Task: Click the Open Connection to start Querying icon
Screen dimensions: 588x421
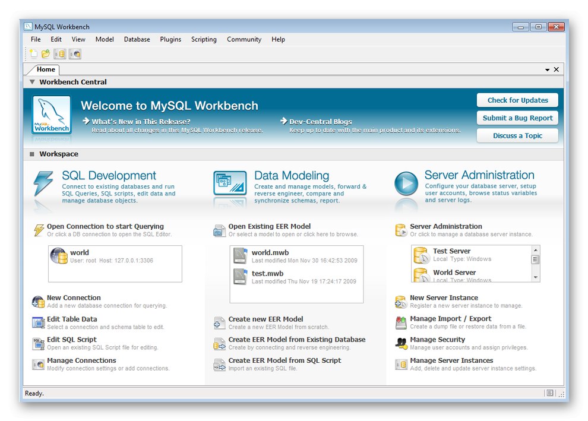Action: click(39, 230)
